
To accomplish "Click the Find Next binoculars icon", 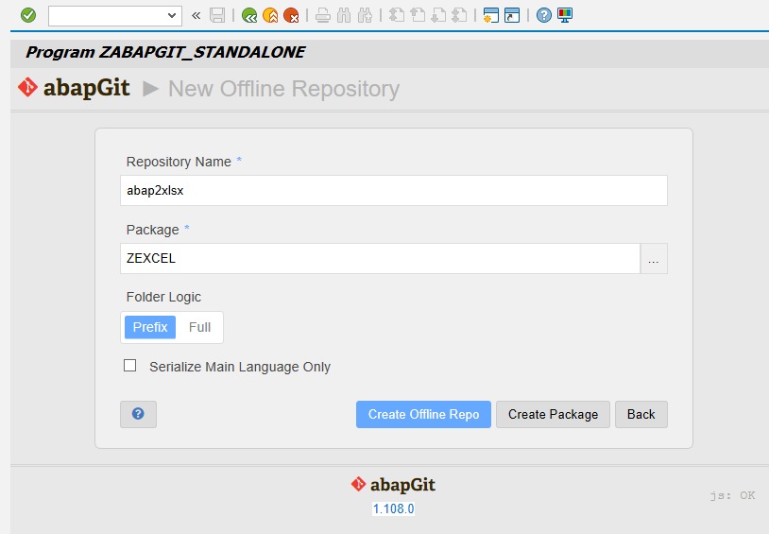I will [365, 16].
